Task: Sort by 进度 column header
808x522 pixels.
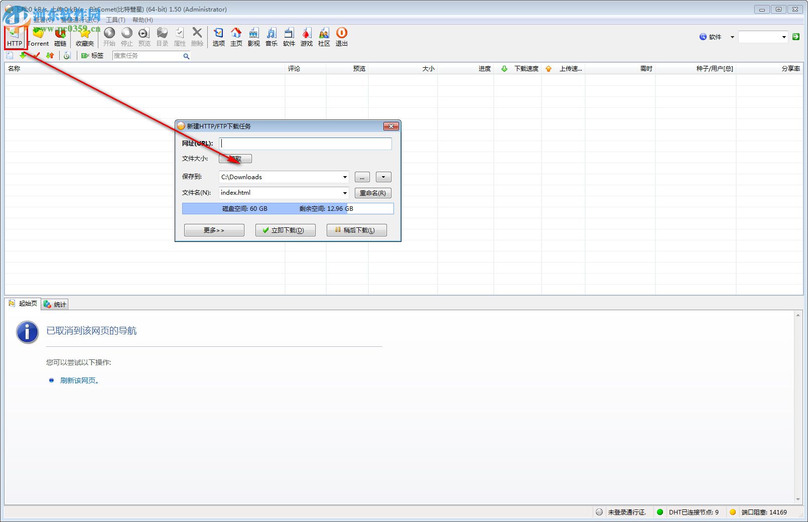Action: pos(466,69)
